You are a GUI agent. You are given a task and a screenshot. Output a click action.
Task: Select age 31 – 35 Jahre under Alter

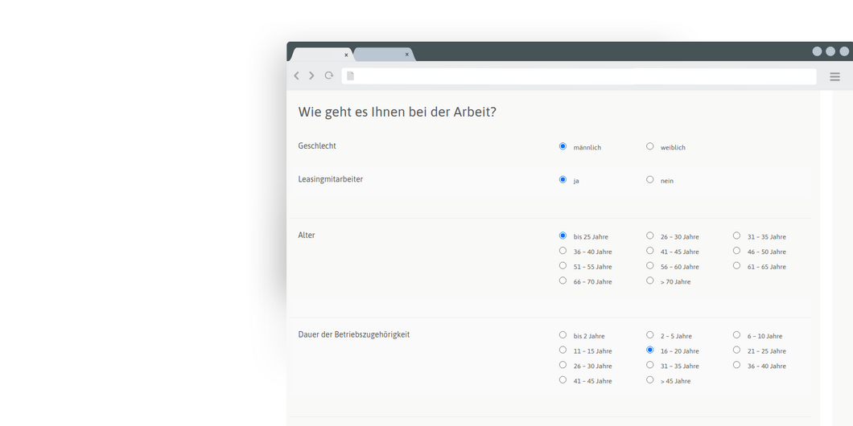[736, 236]
